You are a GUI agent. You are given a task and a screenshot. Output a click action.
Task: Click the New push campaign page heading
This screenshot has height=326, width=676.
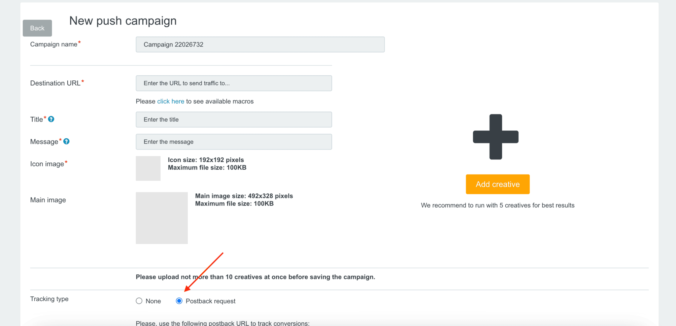[122, 20]
